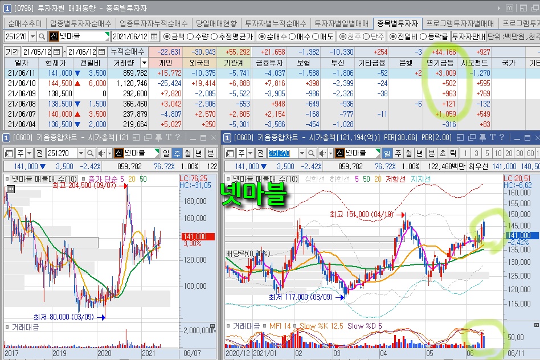Open help question mark in right chart title
Screen dimensions: 540x360
coord(502,137)
